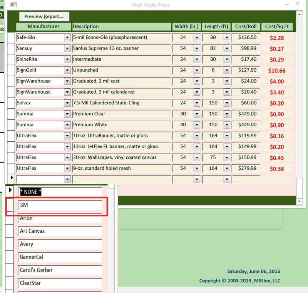Expand Manufacturer dropdown for Solvex row
The height and width of the screenshot is (293, 308).
(67, 103)
